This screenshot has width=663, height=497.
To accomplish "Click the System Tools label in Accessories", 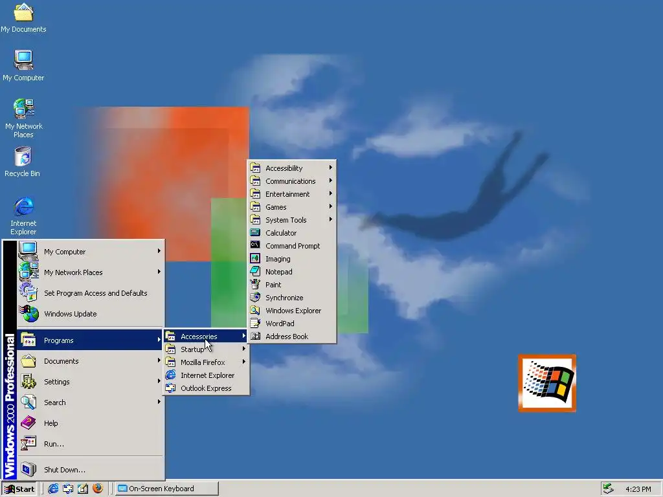I will point(286,220).
